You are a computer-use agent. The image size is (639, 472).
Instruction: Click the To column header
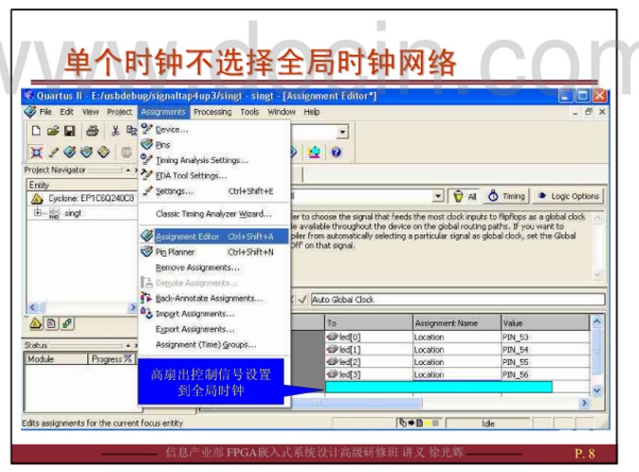tap(369, 323)
